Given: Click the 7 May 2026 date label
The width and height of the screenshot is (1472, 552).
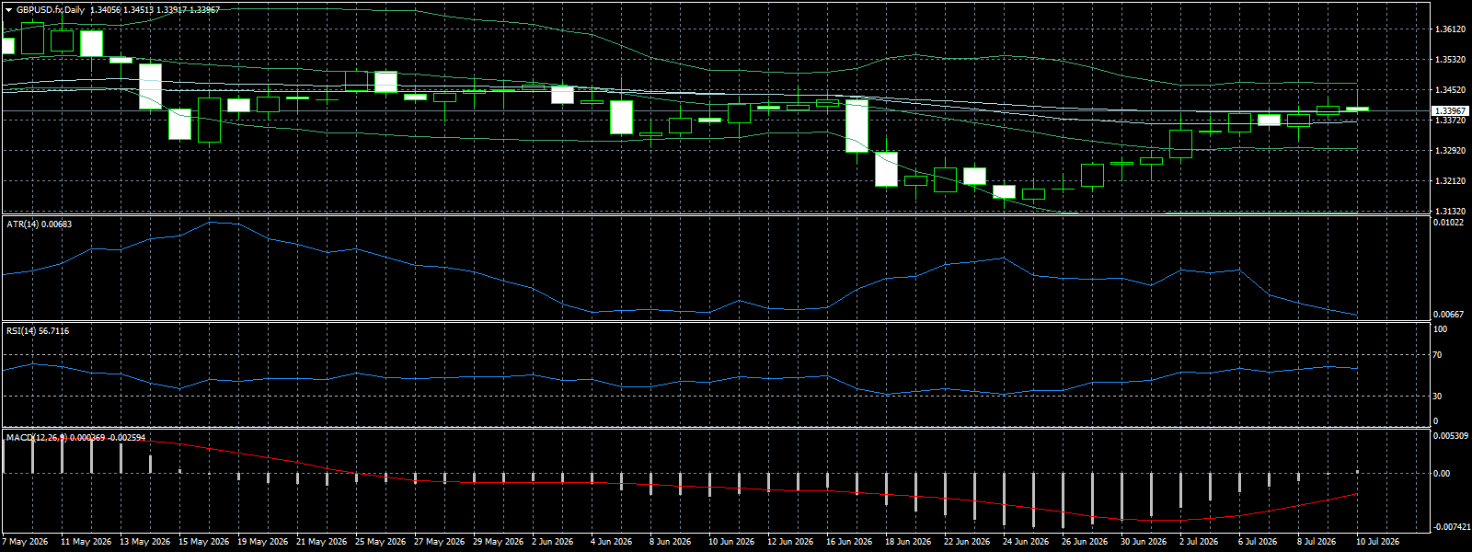Looking at the screenshot, I should tap(25, 542).
